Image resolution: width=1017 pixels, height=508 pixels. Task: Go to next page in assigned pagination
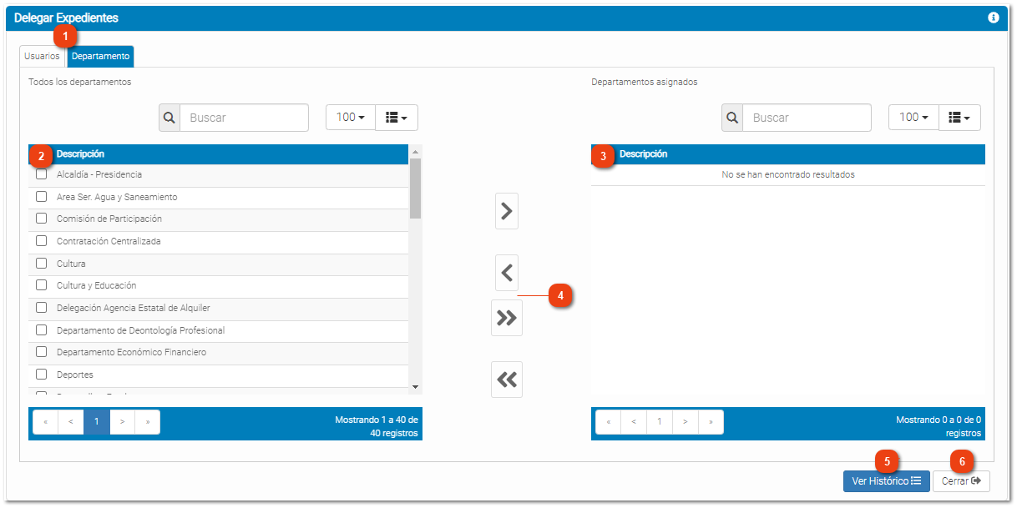click(685, 422)
